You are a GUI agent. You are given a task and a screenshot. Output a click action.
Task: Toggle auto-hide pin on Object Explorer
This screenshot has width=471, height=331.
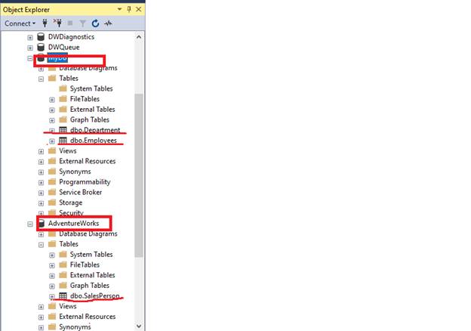[129, 9]
